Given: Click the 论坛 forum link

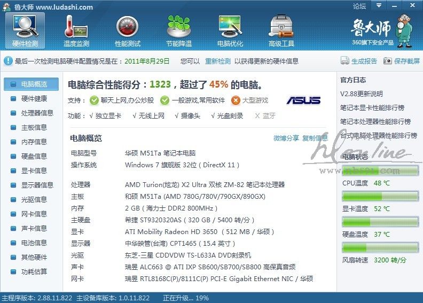Looking at the screenshot, I should click(x=359, y=6).
